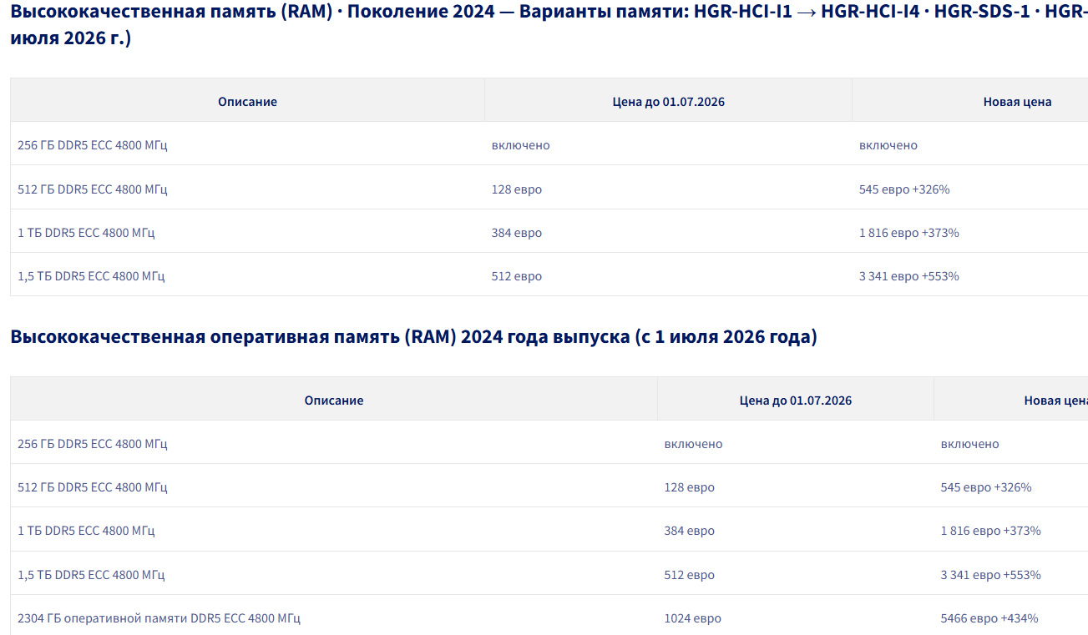The width and height of the screenshot is (1088, 635).
Task: Select "3 341 евро +553%" in 2024 года выпуска table
Action: pyautogui.click(x=991, y=575)
